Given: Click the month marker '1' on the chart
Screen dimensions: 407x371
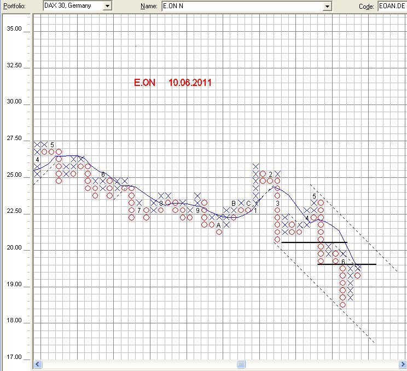Looking at the screenshot, I should point(255,211).
